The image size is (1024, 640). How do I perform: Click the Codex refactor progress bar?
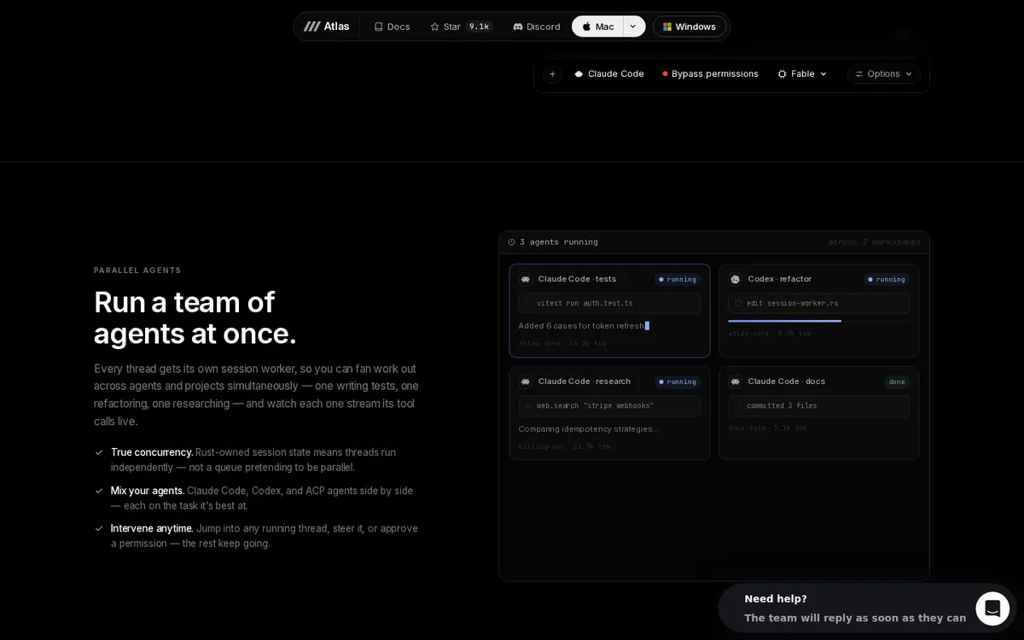819,321
